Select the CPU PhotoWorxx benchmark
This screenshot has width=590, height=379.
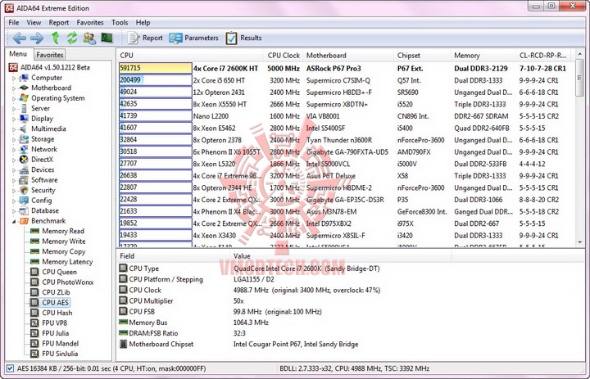pos(68,282)
